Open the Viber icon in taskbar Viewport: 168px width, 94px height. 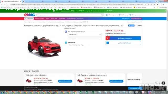pos(149,92)
